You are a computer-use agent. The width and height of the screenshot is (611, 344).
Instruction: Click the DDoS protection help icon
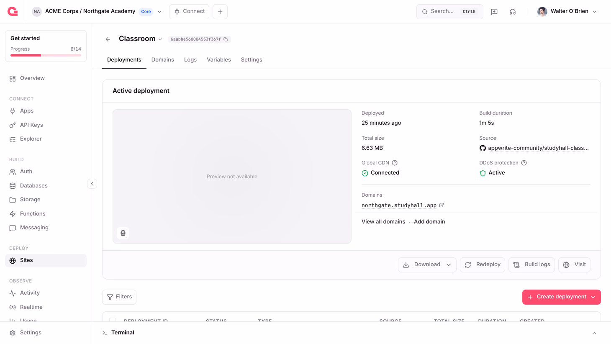pyautogui.click(x=524, y=163)
